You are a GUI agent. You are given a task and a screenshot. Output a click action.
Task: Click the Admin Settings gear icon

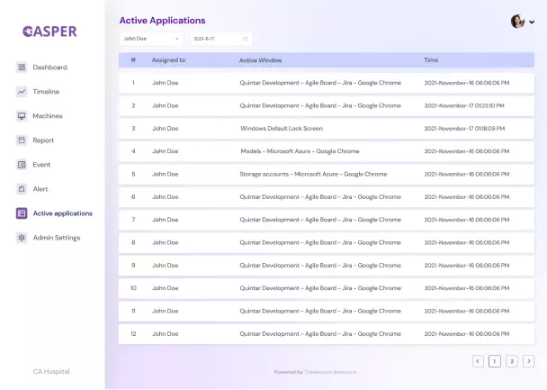point(22,238)
